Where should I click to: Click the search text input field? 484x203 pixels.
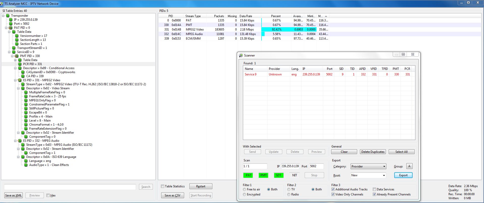click(70, 187)
